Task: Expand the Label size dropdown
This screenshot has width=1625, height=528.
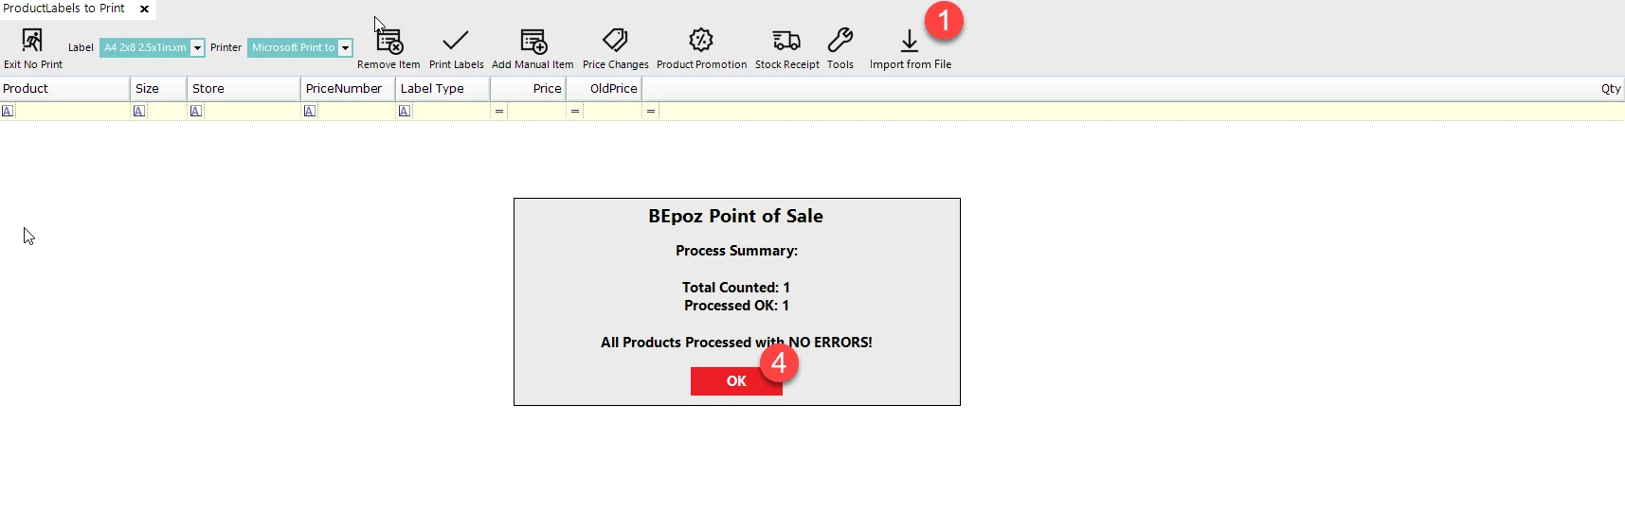Action: point(197,48)
